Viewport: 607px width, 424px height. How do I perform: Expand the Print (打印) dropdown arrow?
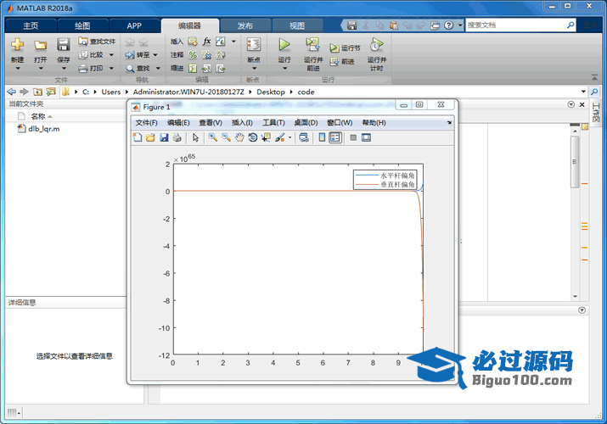(111, 69)
